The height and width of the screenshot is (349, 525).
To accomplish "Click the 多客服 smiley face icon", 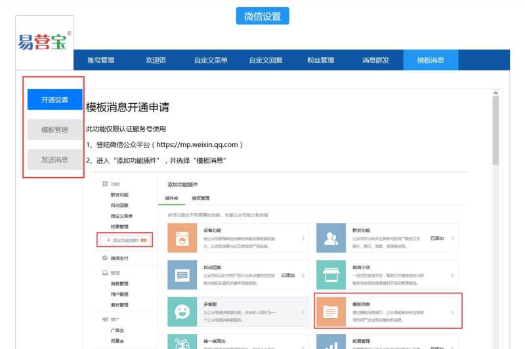I will click(182, 312).
